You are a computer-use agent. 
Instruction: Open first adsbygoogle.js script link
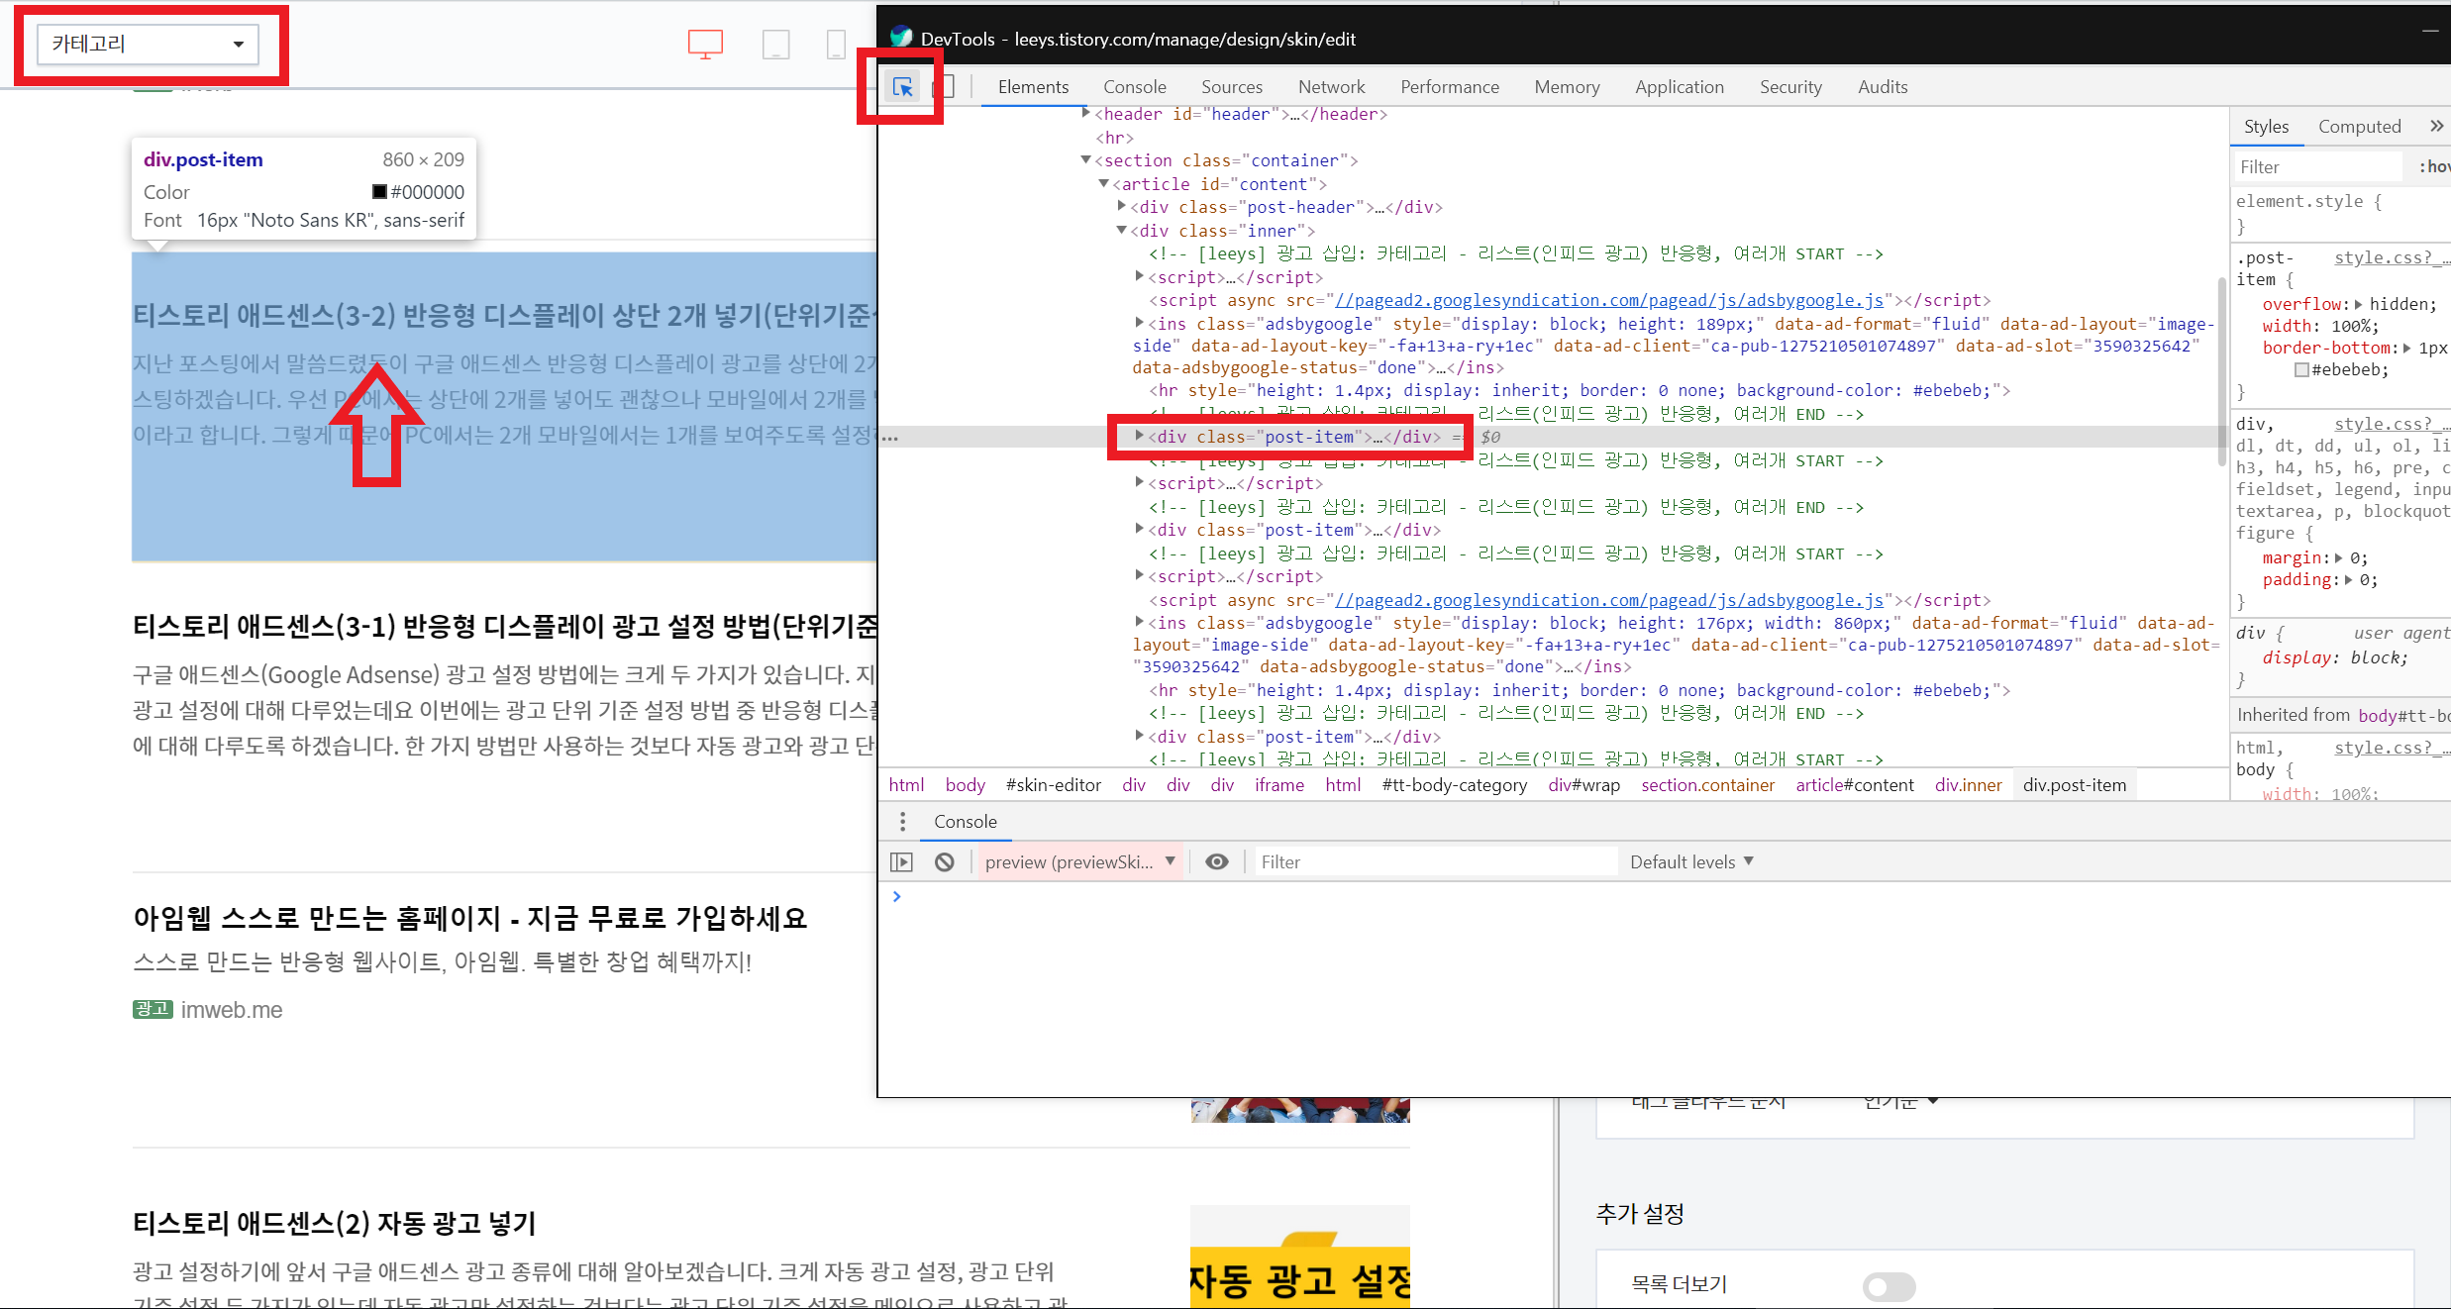coord(1609,300)
